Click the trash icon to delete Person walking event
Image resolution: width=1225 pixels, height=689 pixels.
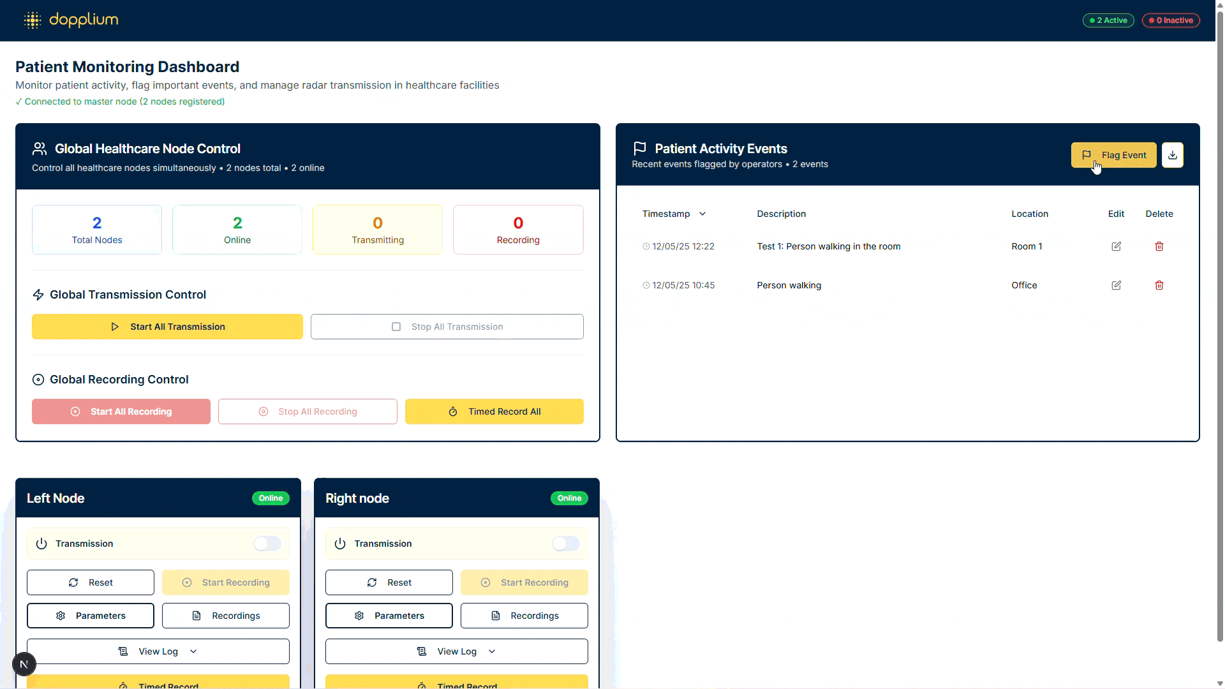tap(1159, 285)
